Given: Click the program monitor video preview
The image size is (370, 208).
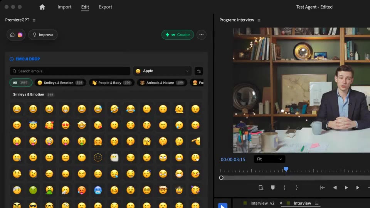Looking at the screenshot, I should pyautogui.click(x=301, y=90).
